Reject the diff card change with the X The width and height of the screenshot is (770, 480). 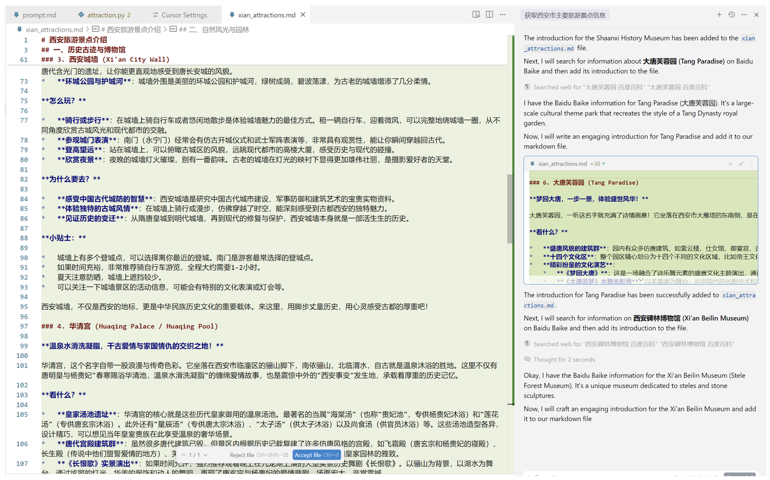[730, 164]
